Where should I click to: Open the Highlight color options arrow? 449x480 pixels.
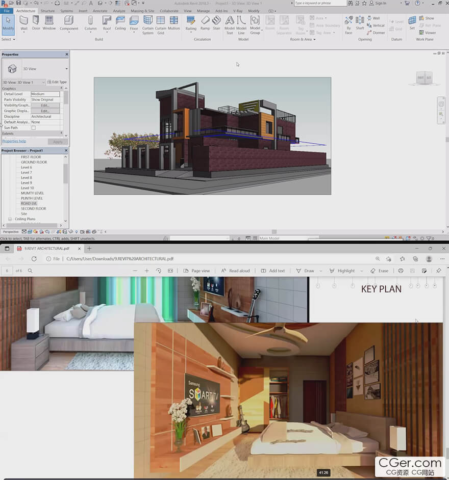coord(362,271)
